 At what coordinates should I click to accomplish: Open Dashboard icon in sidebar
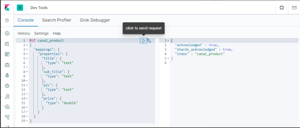pyautogui.click(x=7, y=54)
